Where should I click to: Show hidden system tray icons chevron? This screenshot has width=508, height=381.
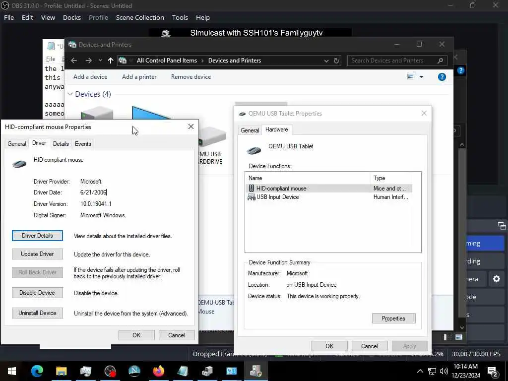(420, 371)
